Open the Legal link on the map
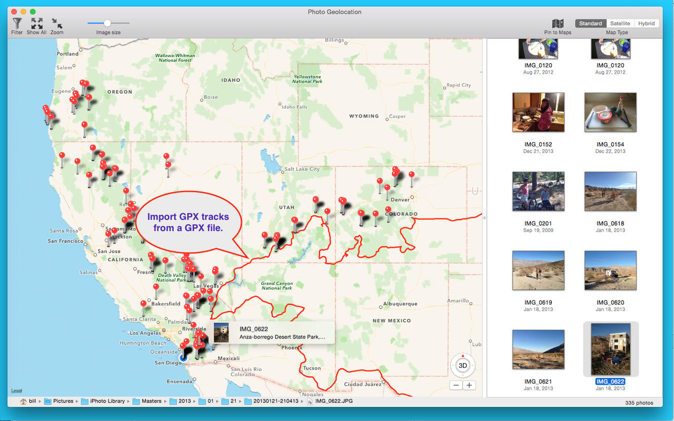 click(16, 390)
